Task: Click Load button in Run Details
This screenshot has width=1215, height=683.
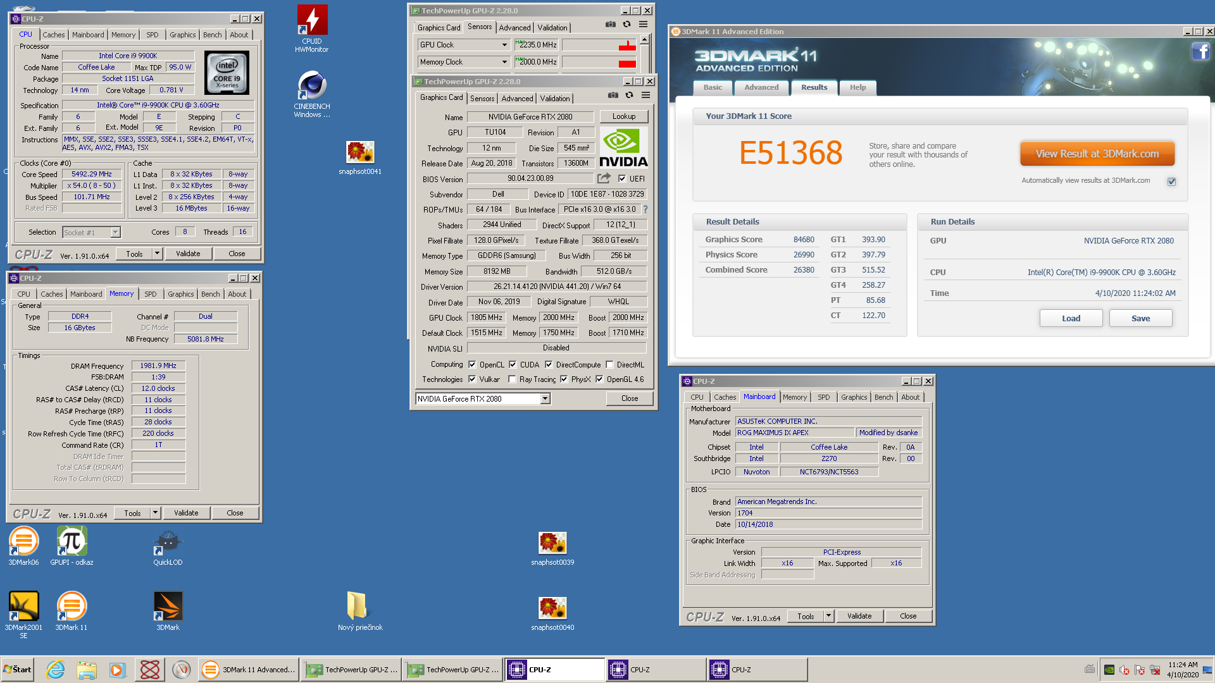Action: pos(1071,318)
